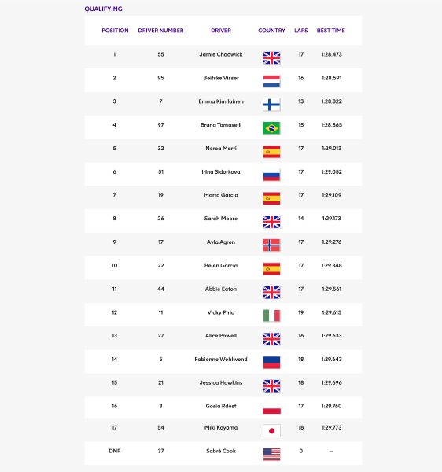The image size is (442, 472).
Task: Click Jessica Hawkins best time 1:29.696
Action: point(331,382)
